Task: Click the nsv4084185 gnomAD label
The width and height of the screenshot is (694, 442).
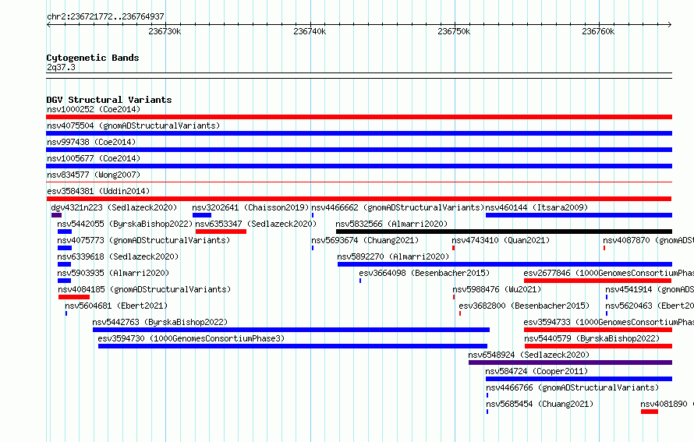Action: tap(144, 289)
